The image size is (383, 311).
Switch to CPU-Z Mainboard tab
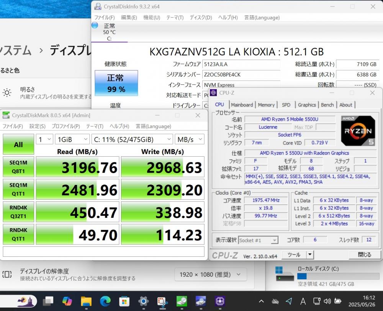[x=242, y=105]
